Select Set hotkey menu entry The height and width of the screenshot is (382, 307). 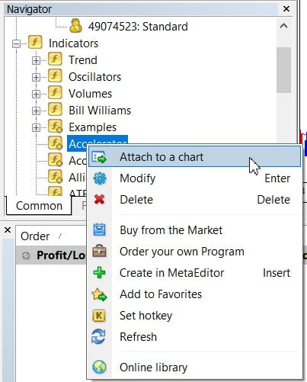tap(194, 316)
